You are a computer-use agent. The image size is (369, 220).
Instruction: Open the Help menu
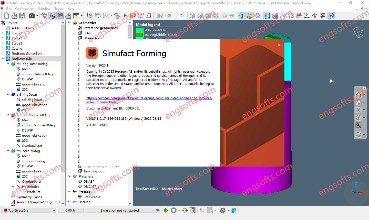(x=71, y=8)
